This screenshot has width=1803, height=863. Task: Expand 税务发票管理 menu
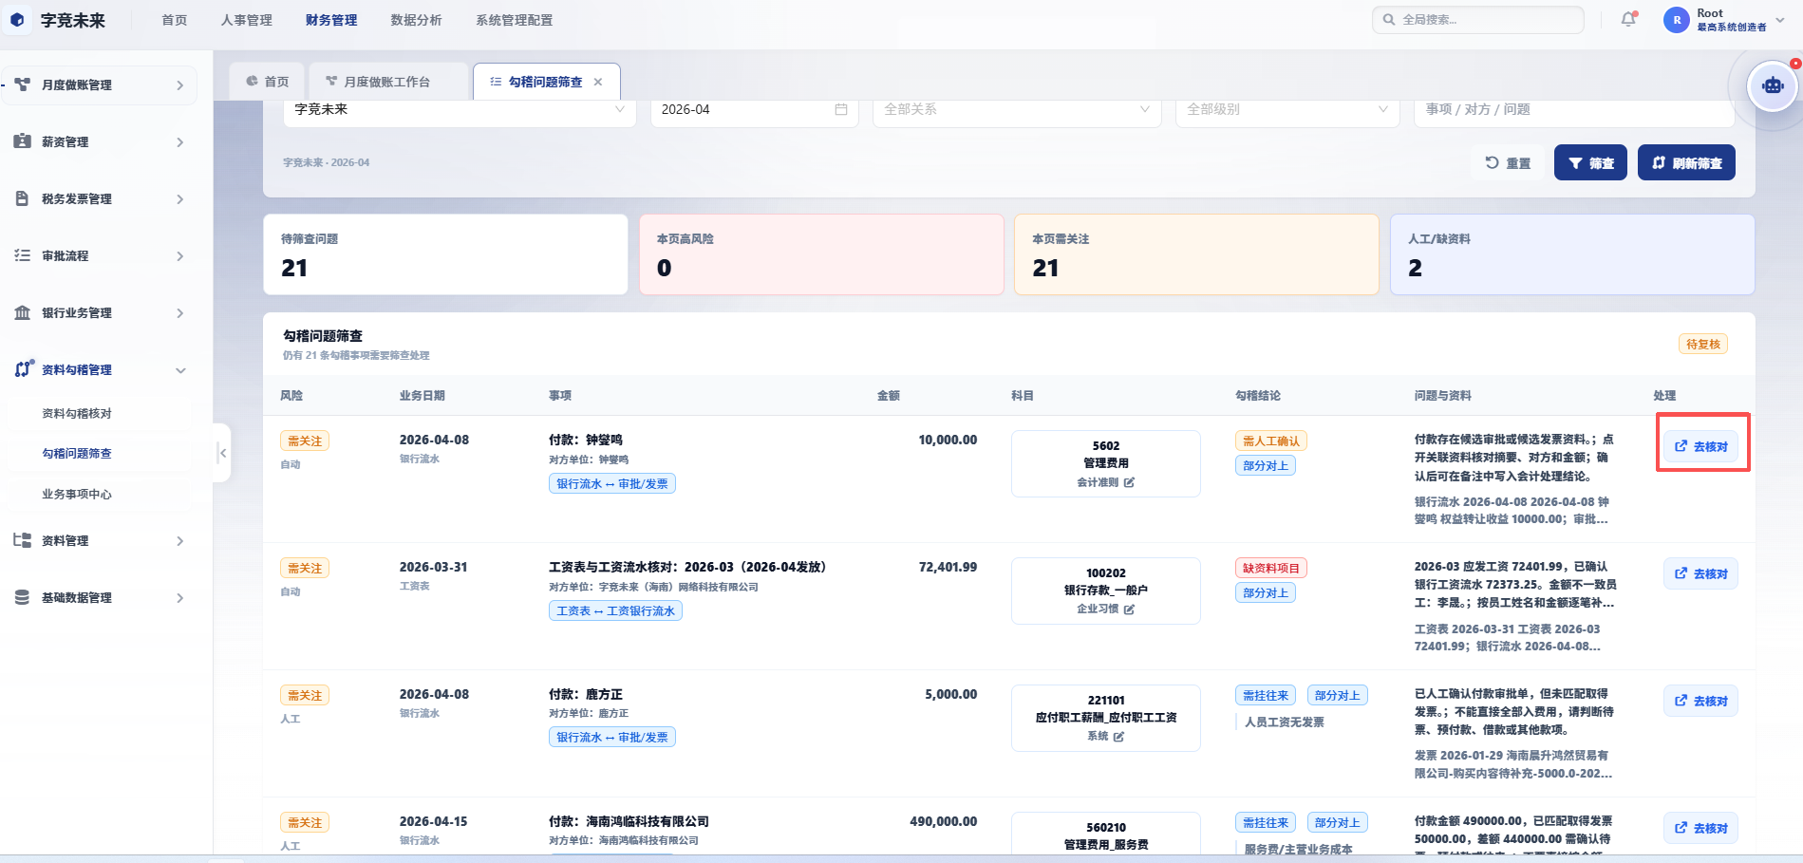click(180, 199)
